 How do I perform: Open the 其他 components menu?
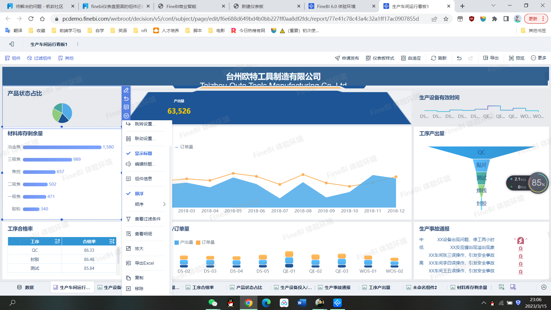66,58
